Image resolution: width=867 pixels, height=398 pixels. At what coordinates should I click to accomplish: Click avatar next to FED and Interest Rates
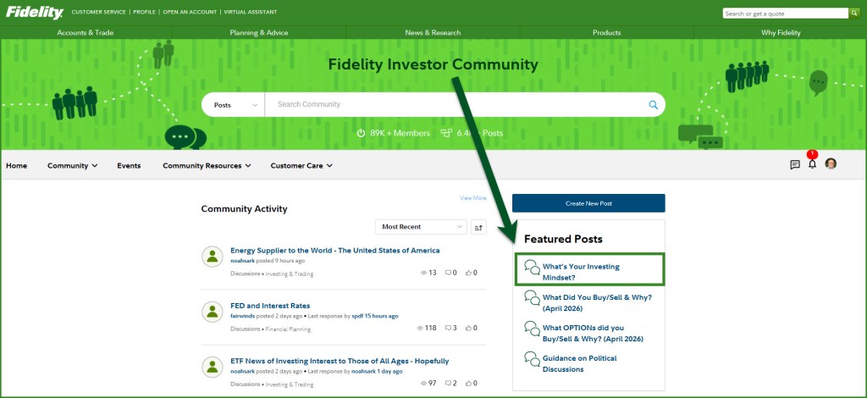[x=213, y=312]
